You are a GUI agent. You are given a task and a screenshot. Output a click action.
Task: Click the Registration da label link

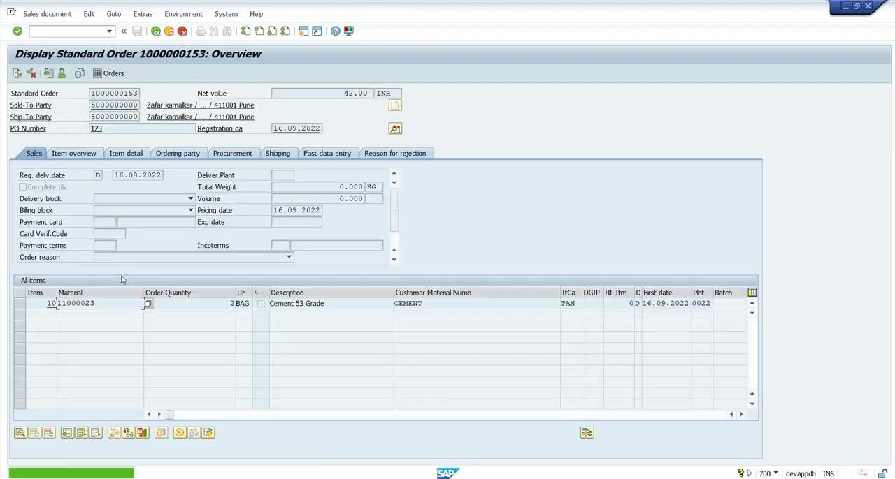click(220, 128)
